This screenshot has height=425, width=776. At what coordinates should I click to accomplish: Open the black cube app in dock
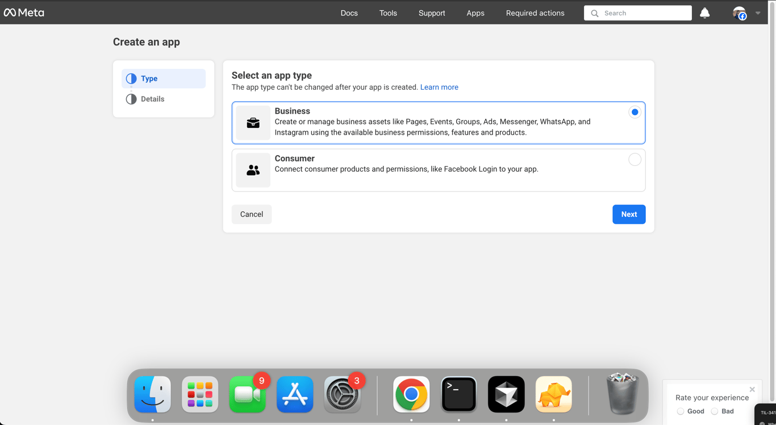coord(506,394)
